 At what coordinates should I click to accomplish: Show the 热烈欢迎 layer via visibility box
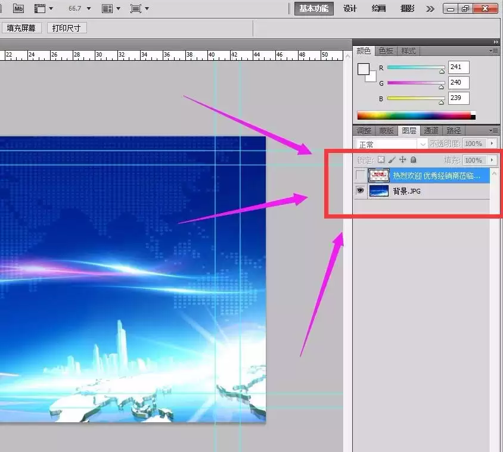pyautogui.click(x=360, y=175)
